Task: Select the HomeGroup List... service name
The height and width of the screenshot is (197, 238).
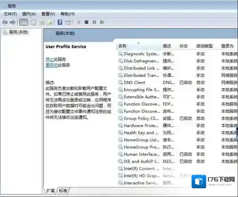Action: (x=141, y=140)
